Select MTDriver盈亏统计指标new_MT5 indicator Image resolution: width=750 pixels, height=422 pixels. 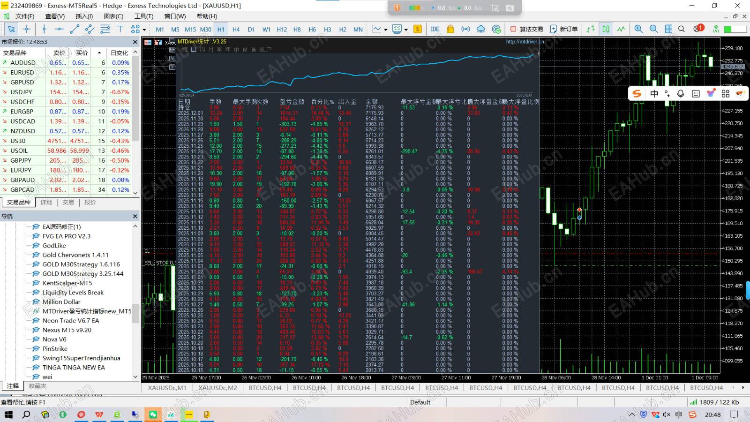pyautogui.click(x=87, y=311)
